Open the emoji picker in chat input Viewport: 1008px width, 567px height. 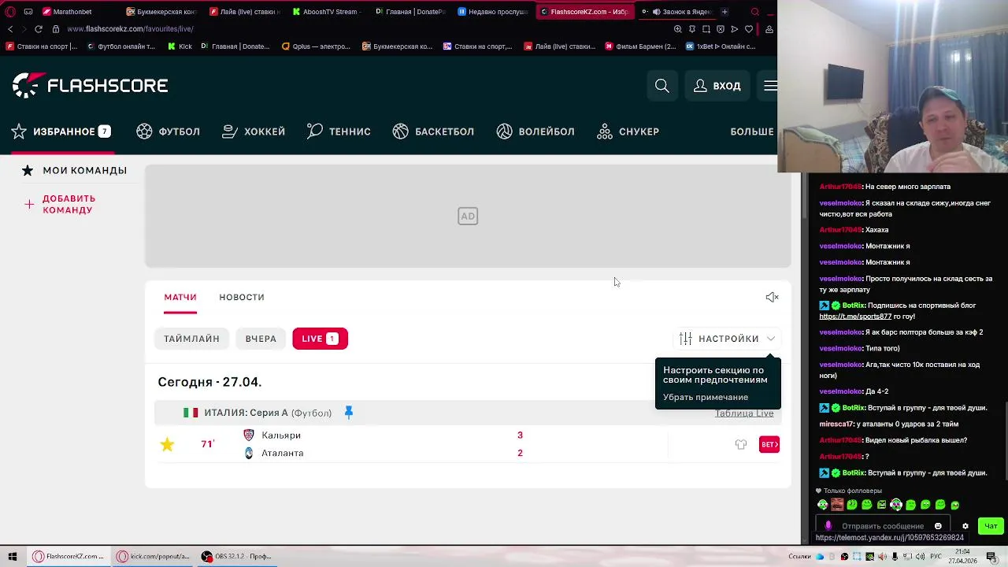tap(938, 526)
